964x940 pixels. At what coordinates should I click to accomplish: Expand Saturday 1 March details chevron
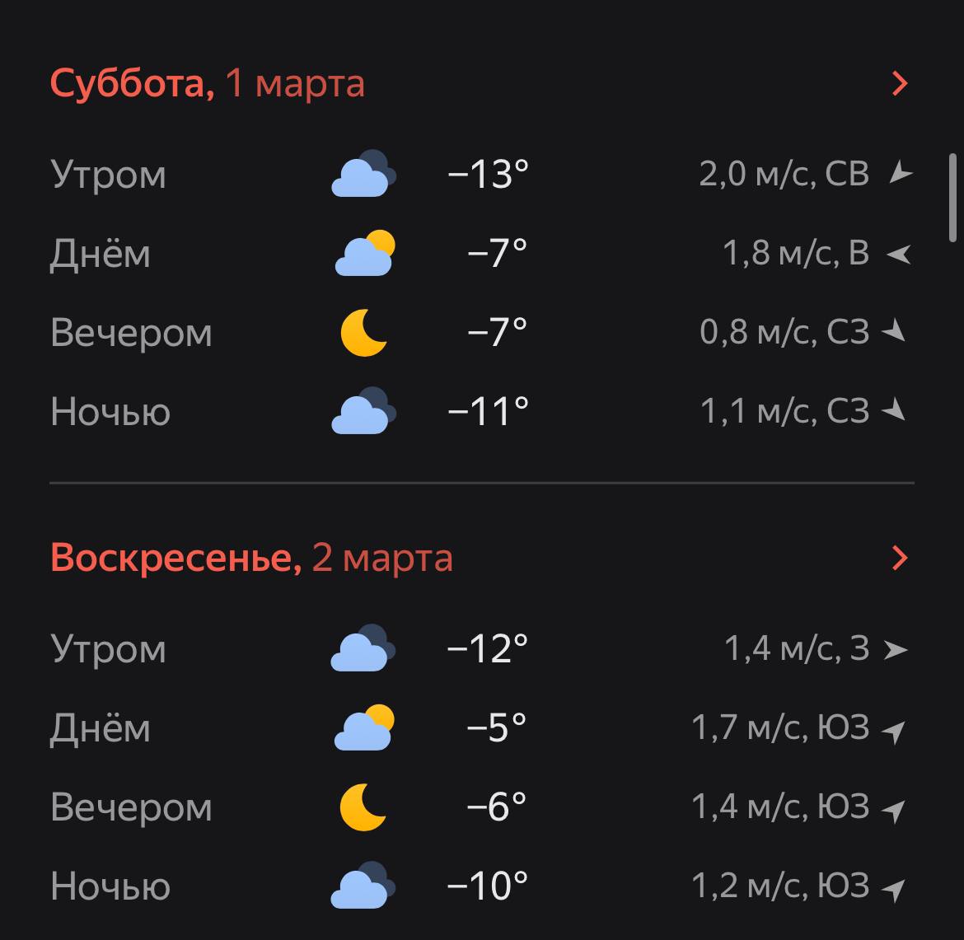click(x=900, y=83)
